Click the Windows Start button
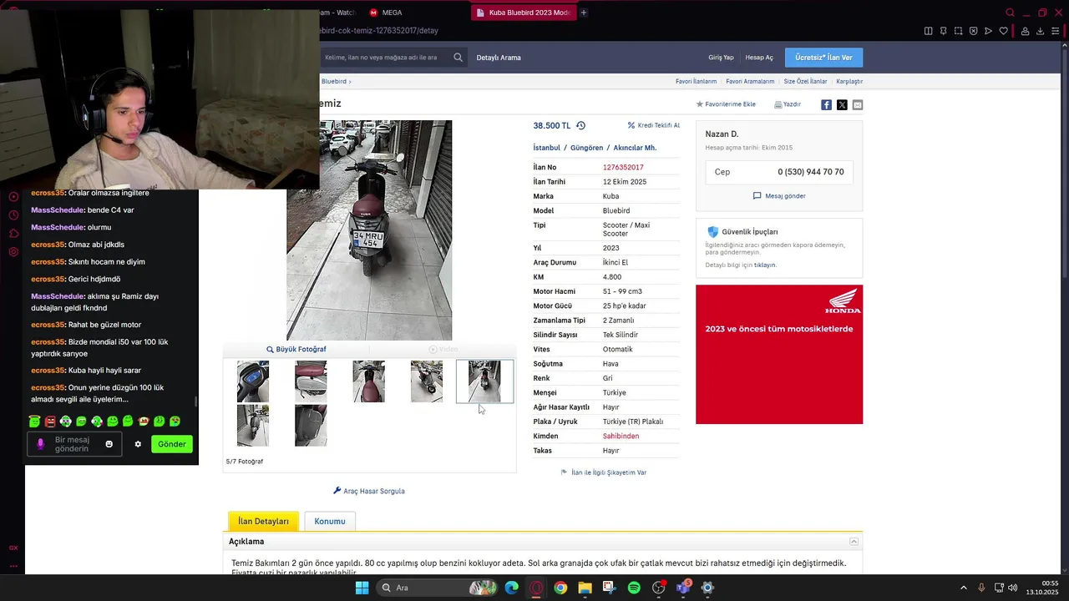 pyautogui.click(x=362, y=588)
